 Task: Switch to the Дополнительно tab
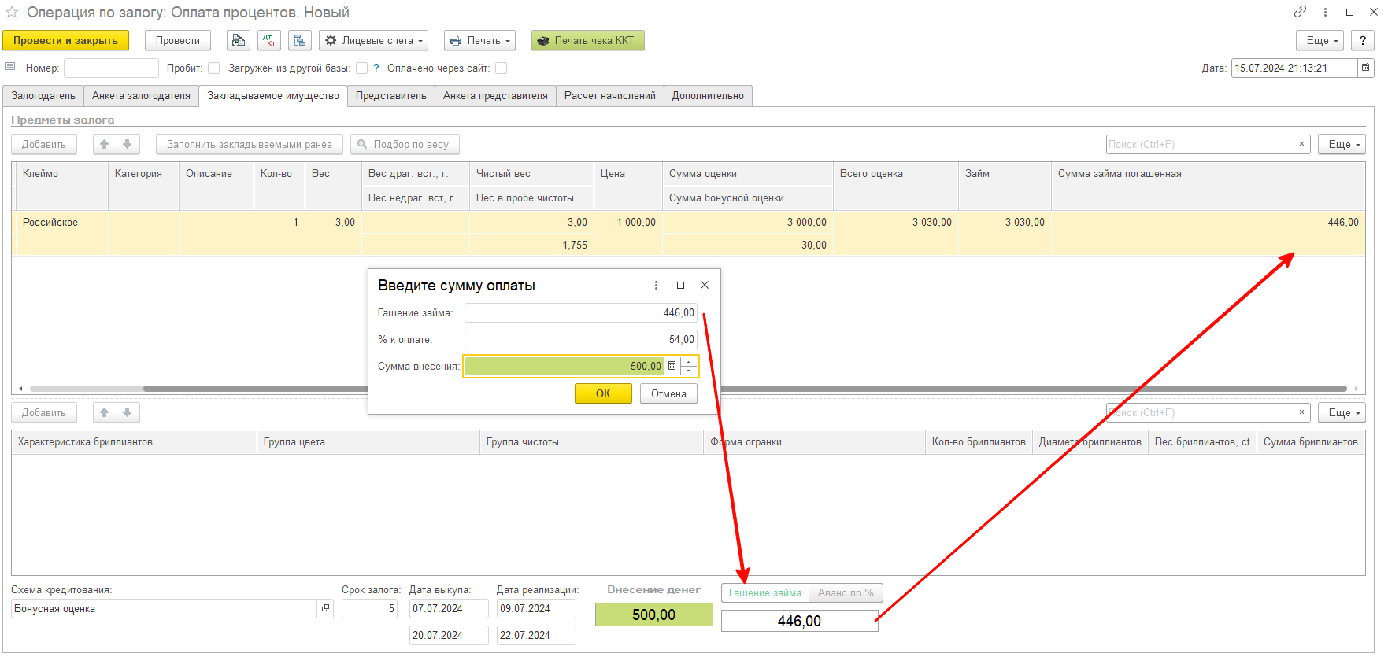(708, 95)
